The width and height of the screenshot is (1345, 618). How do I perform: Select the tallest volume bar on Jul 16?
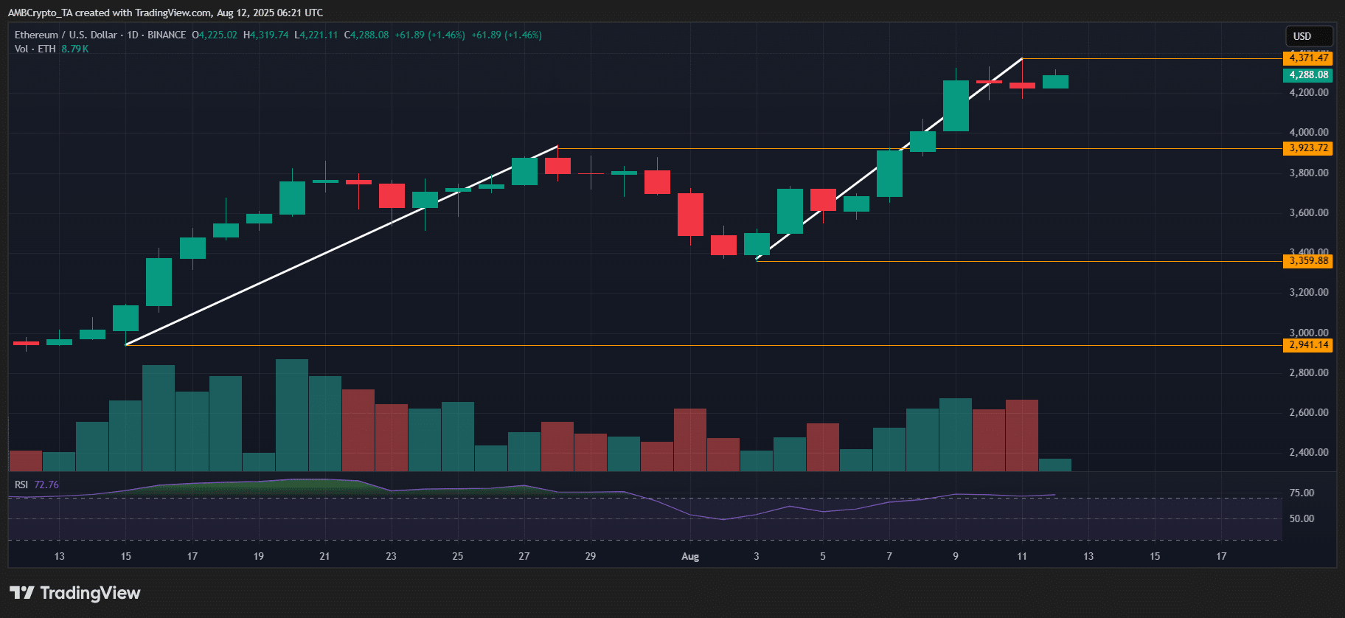(159, 417)
